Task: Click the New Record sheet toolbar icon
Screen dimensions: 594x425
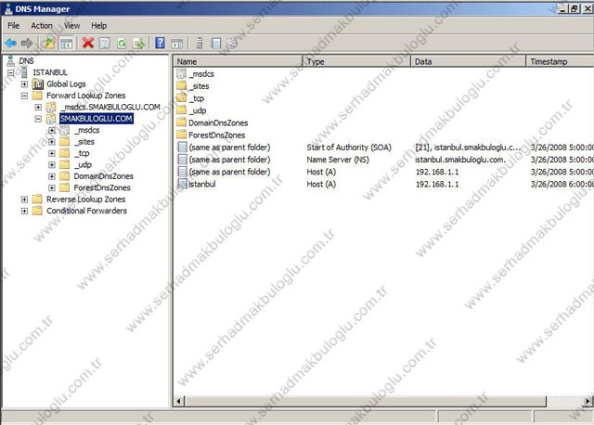Action: pyautogui.click(x=216, y=44)
